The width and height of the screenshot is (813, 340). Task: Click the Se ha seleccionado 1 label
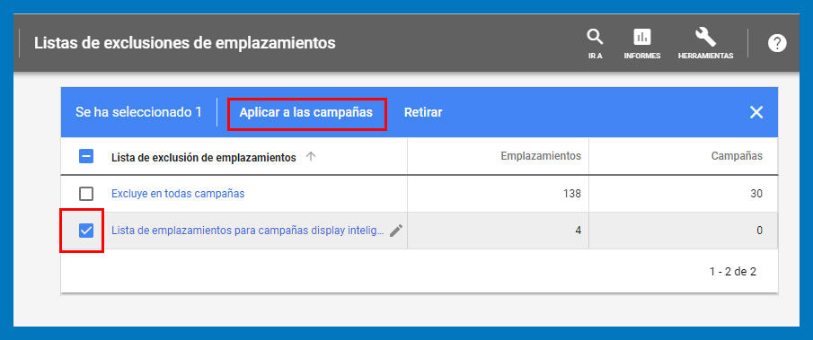[138, 112]
